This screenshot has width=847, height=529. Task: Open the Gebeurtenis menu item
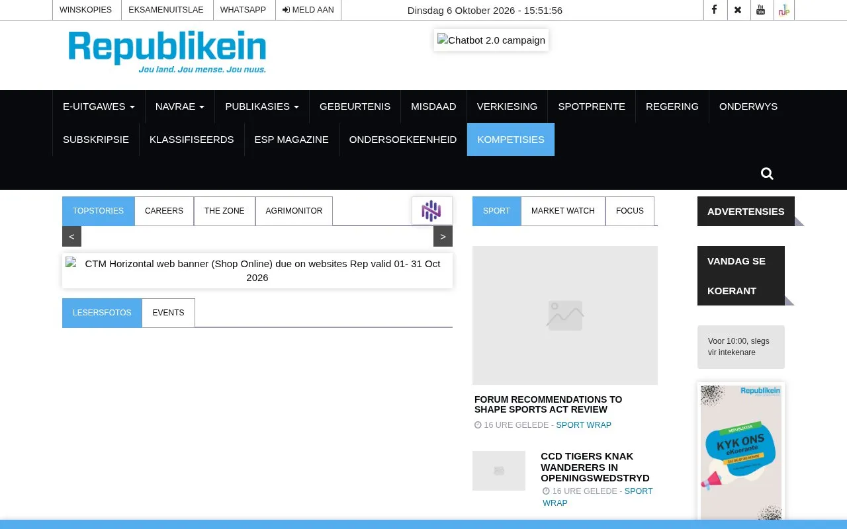pos(355,106)
